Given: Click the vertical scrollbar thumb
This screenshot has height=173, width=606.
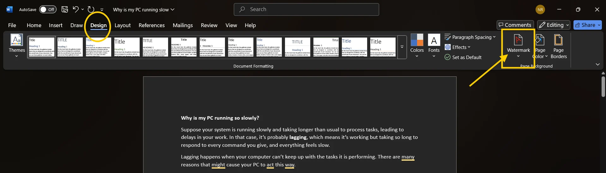Looking at the screenshot, I should (603, 86).
